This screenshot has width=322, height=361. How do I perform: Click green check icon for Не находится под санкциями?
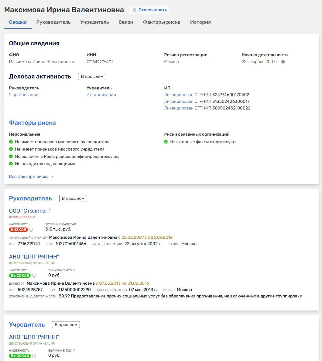(11, 164)
